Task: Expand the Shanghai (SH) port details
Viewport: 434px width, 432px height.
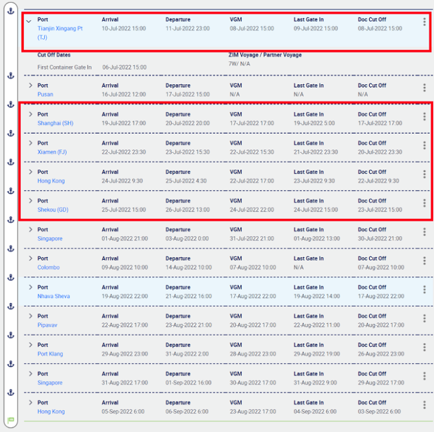Action: pyautogui.click(x=31, y=114)
